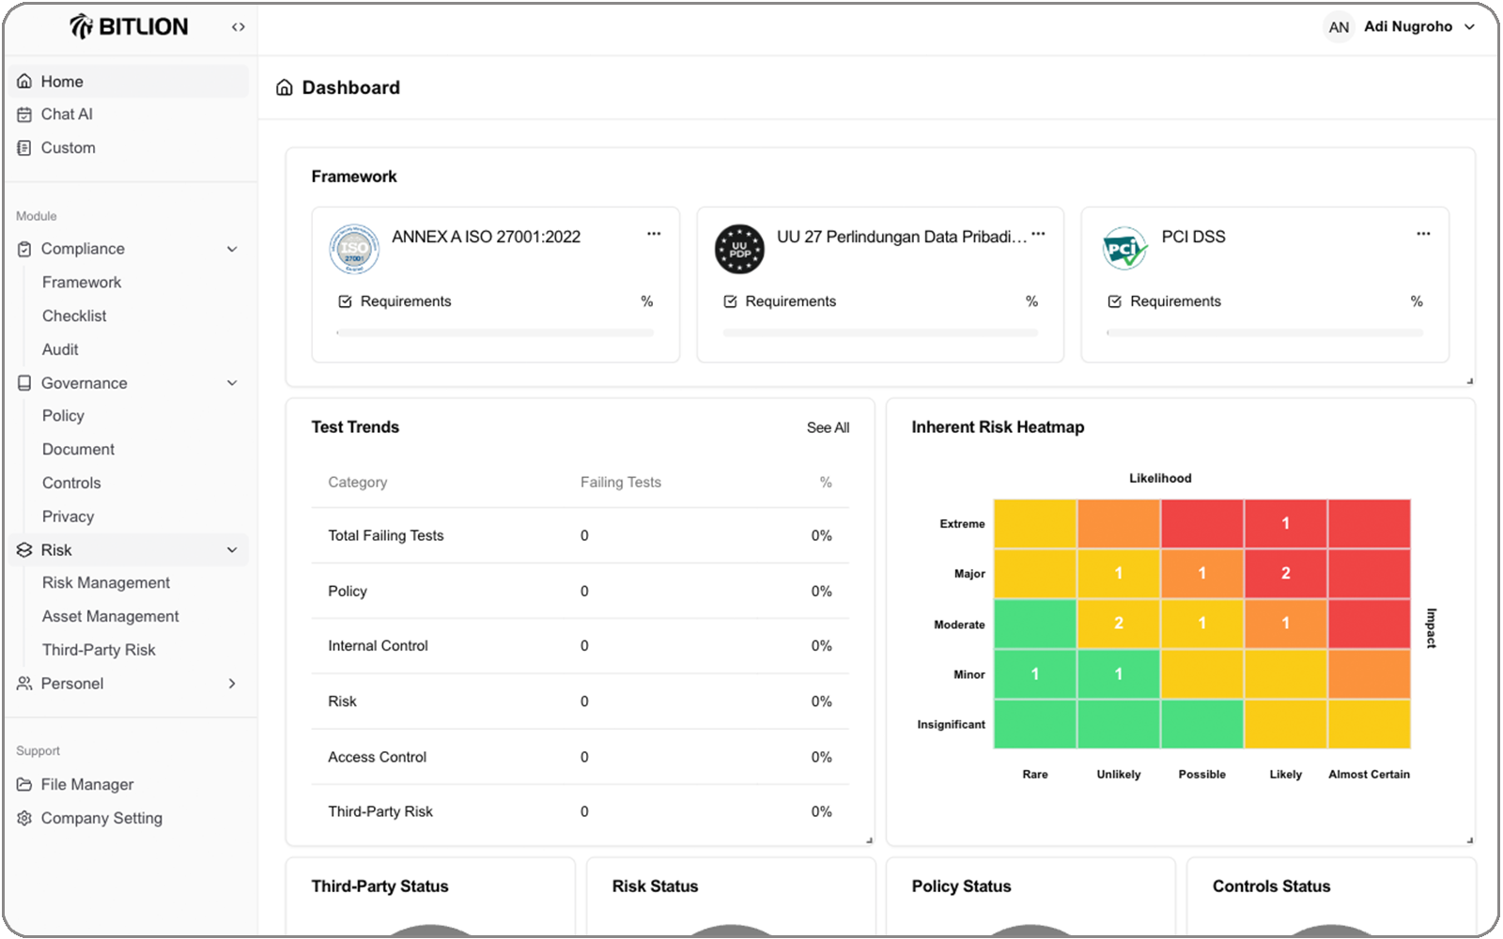Select Checklist under Compliance
1503x939 pixels.
click(74, 316)
